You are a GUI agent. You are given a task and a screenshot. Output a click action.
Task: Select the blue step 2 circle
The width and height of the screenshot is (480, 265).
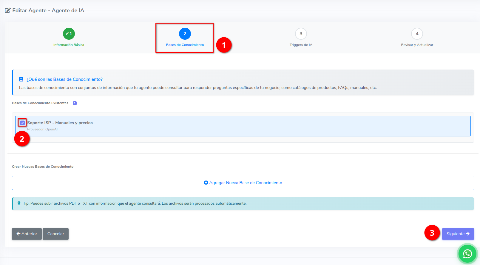[x=185, y=34]
